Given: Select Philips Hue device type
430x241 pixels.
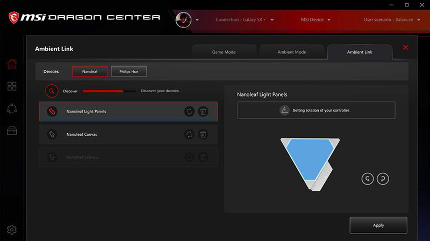Looking at the screenshot, I should click(129, 71).
